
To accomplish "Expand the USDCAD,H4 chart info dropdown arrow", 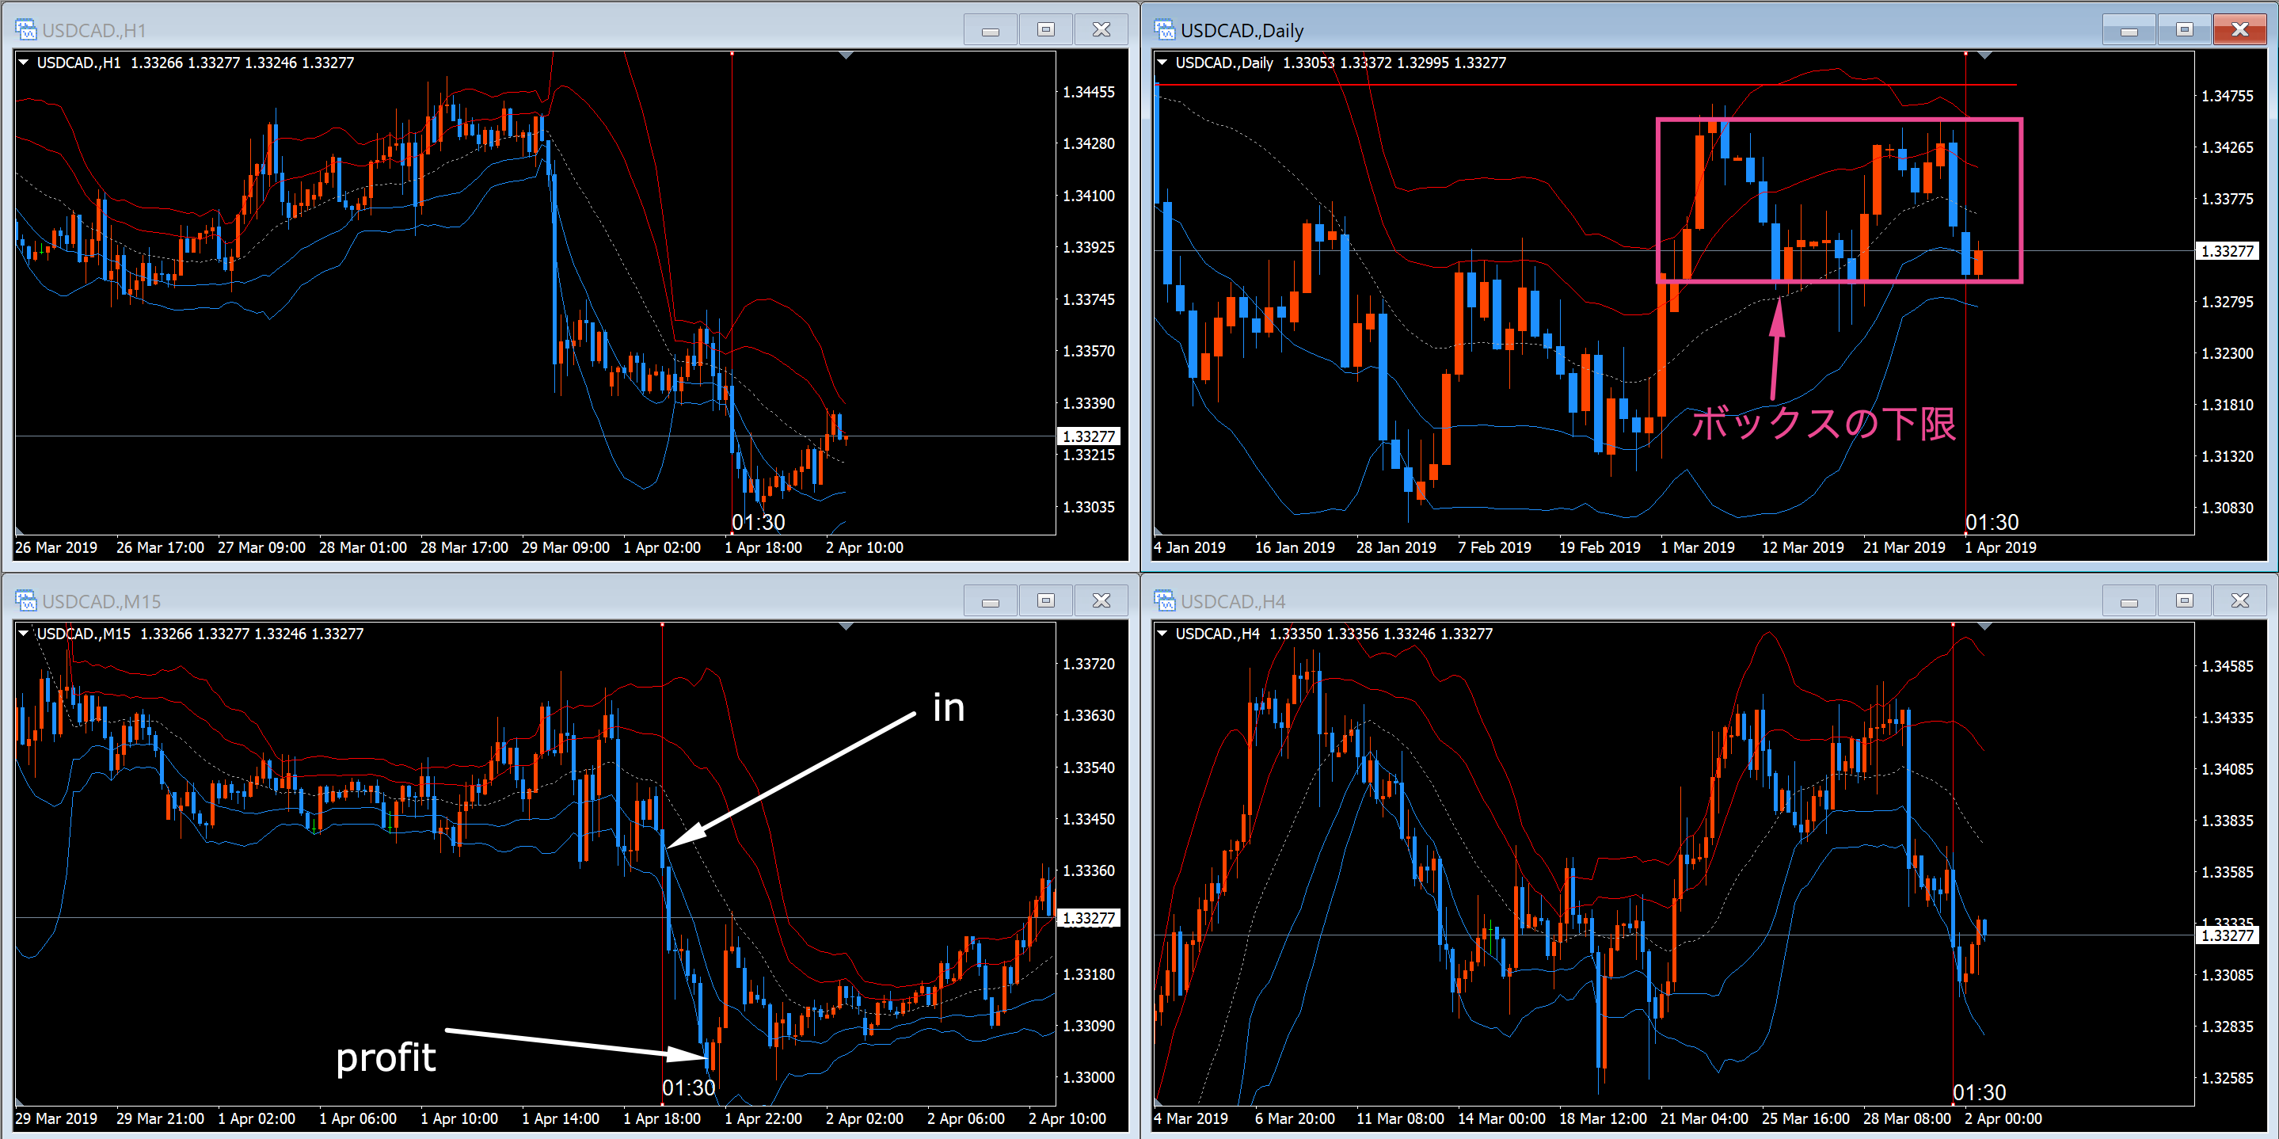I will pos(1162,634).
